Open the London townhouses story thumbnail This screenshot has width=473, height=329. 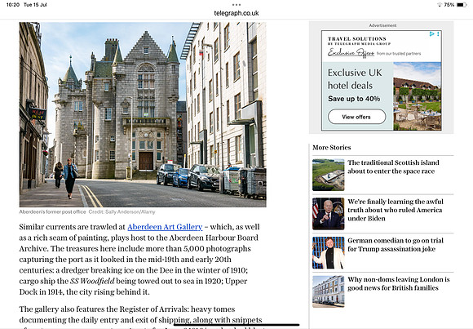click(x=328, y=291)
